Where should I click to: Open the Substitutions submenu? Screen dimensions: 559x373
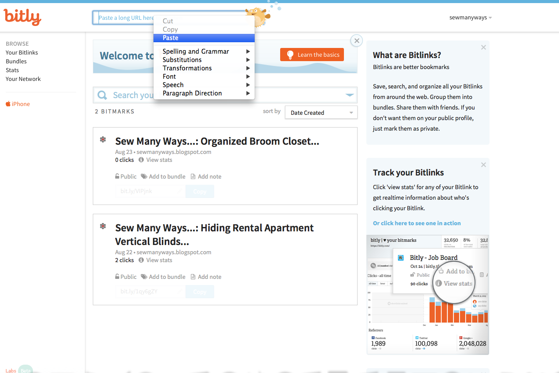[x=204, y=60]
